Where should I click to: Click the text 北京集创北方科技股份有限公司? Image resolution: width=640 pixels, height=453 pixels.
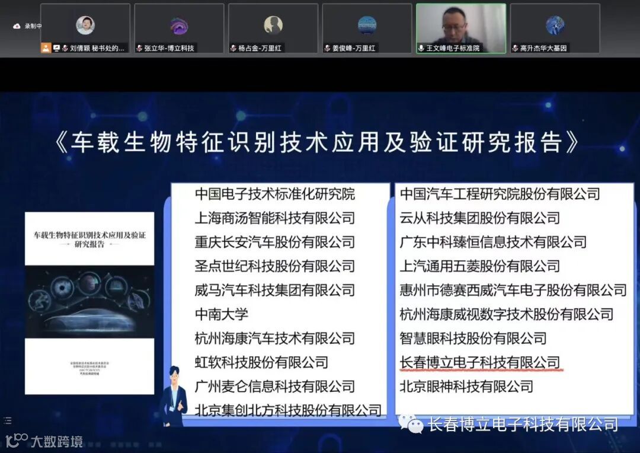point(288,410)
